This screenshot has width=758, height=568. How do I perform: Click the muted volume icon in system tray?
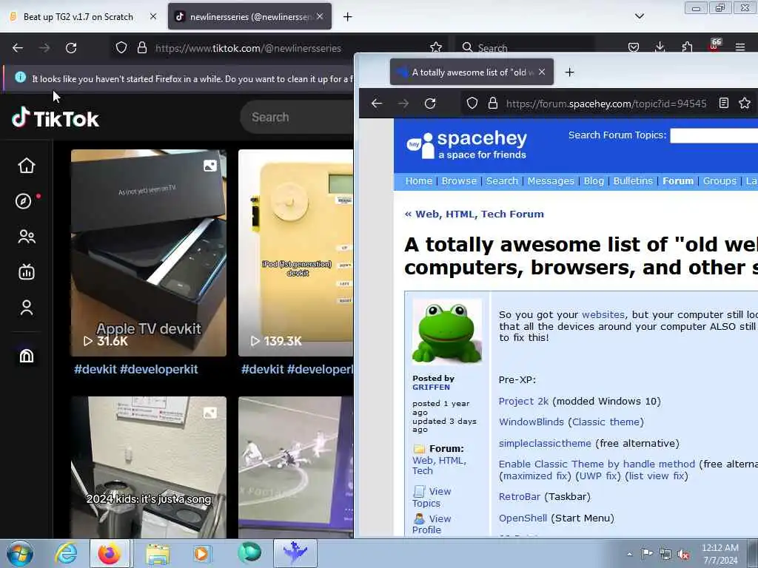pyautogui.click(x=683, y=555)
